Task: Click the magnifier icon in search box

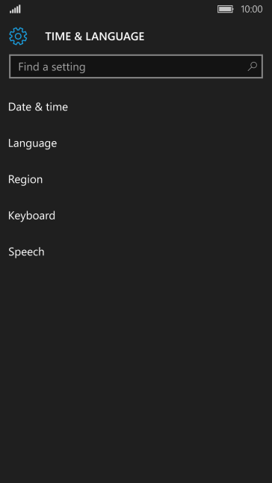Action: (x=253, y=66)
